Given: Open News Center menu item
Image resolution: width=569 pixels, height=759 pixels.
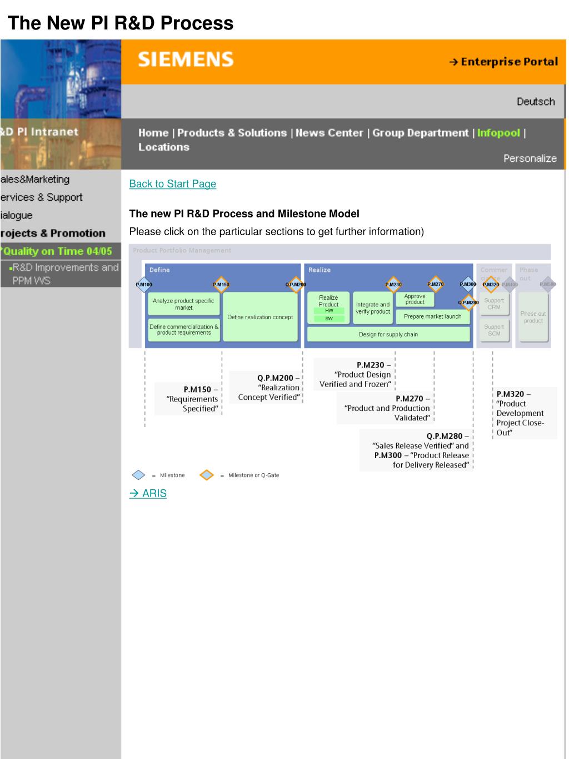Looking at the screenshot, I should point(329,133).
